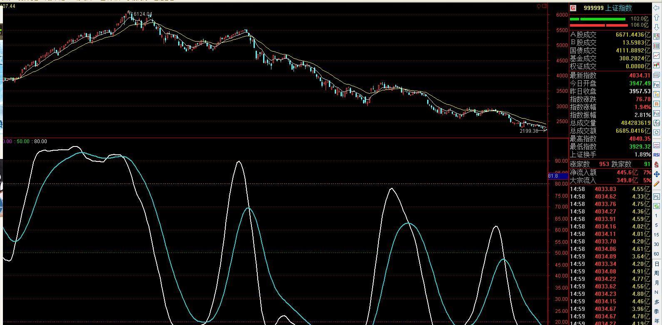Image resolution: width=662 pixels, height=325 pixels.
Task: Click the small red square icon above price axis
Action: [544, 6]
